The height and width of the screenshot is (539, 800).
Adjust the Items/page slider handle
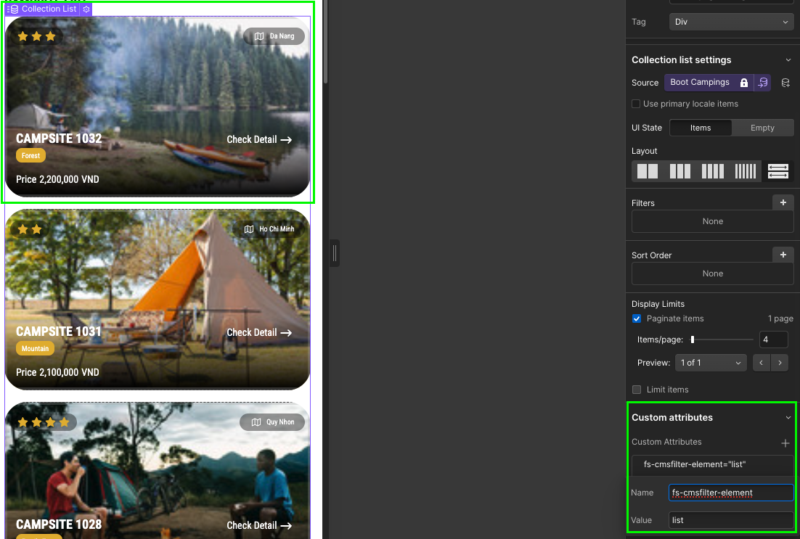[x=693, y=340]
